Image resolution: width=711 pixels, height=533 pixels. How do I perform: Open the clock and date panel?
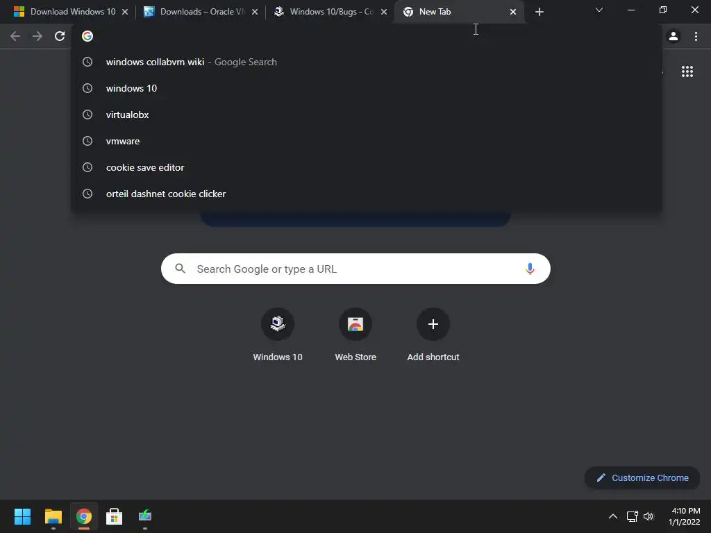click(685, 516)
